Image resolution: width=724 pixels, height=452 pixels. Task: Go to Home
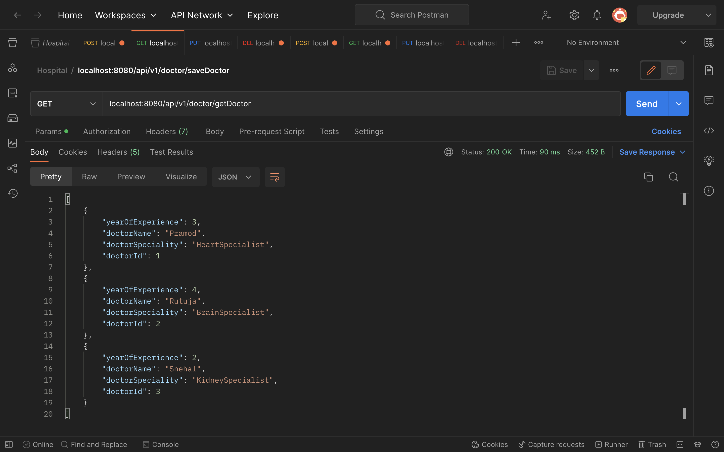point(70,15)
